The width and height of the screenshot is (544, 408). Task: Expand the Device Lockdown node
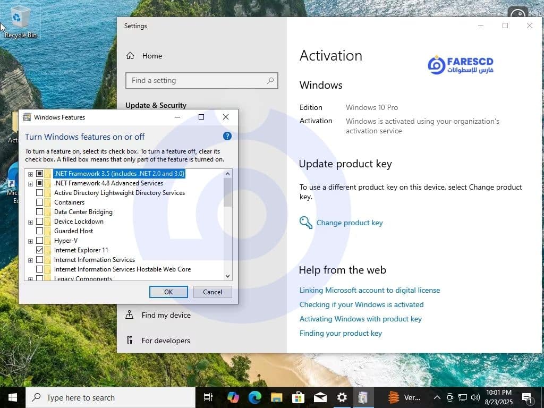click(30, 222)
